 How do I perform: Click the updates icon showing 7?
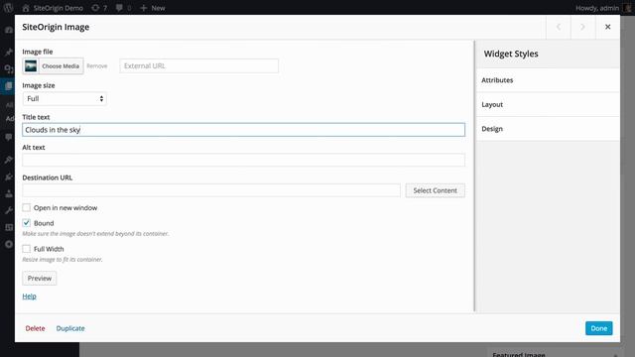[99, 8]
